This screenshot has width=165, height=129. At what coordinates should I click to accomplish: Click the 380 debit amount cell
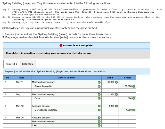click(110, 94)
